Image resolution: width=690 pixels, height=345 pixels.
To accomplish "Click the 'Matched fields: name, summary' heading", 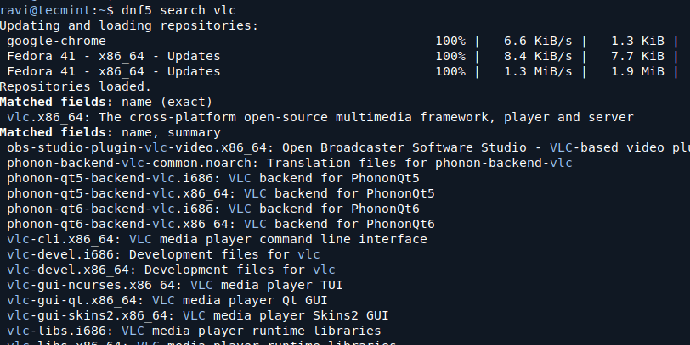I will click(x=110, y=132).
